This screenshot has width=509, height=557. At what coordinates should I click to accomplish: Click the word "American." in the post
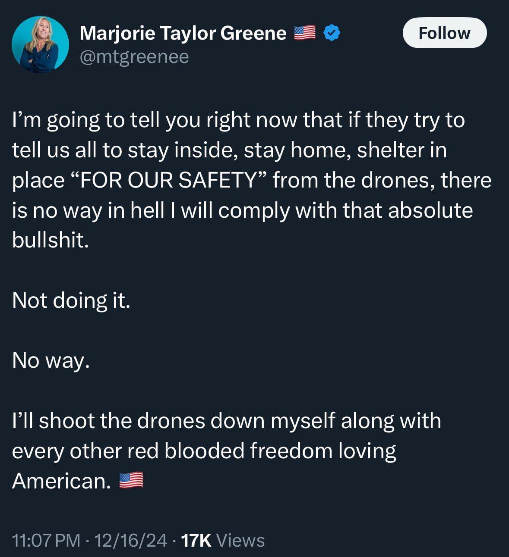pyautogui.click(x=62, y=481)
